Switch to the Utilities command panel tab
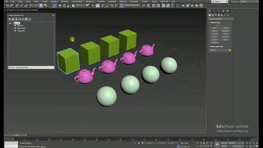This screenshot has width=263, height=148. tap(232, 11)
